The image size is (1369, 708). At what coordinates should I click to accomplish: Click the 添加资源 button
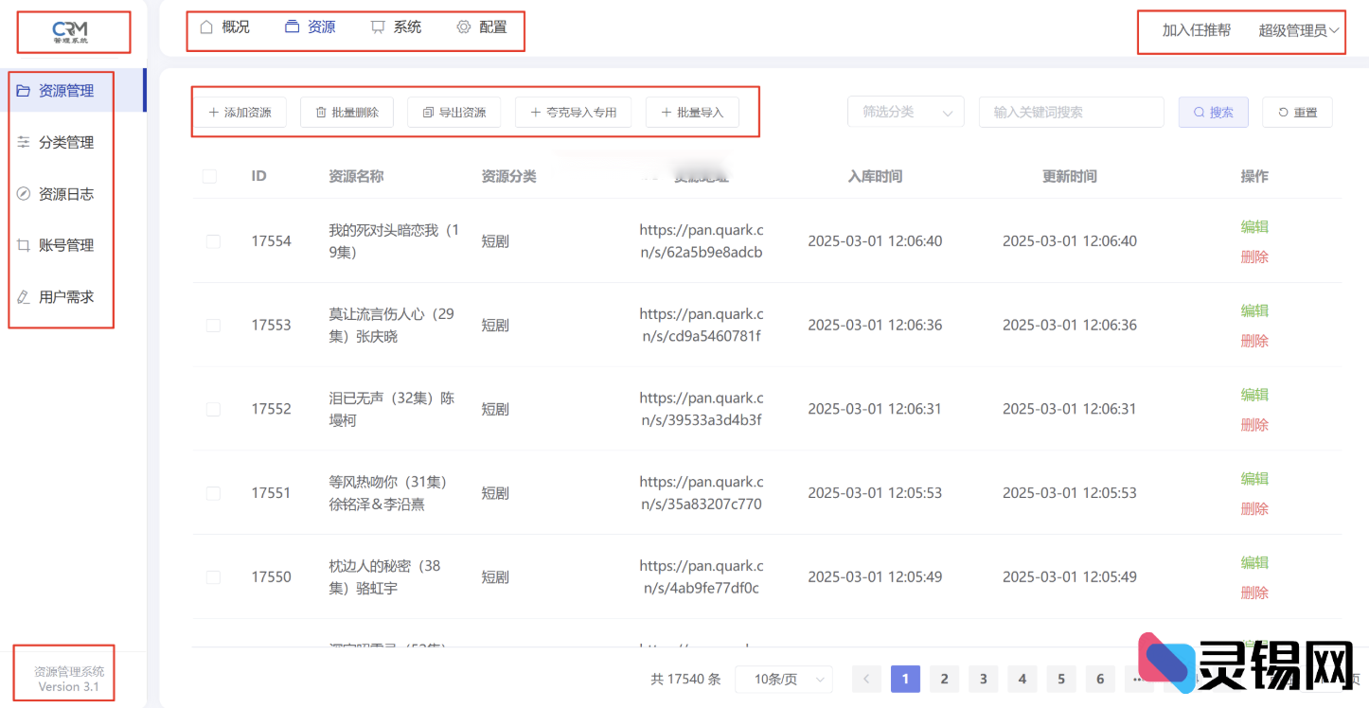[240, 112]
